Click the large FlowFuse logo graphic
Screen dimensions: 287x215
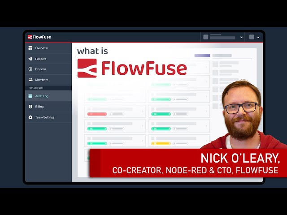tap(132, 68)
